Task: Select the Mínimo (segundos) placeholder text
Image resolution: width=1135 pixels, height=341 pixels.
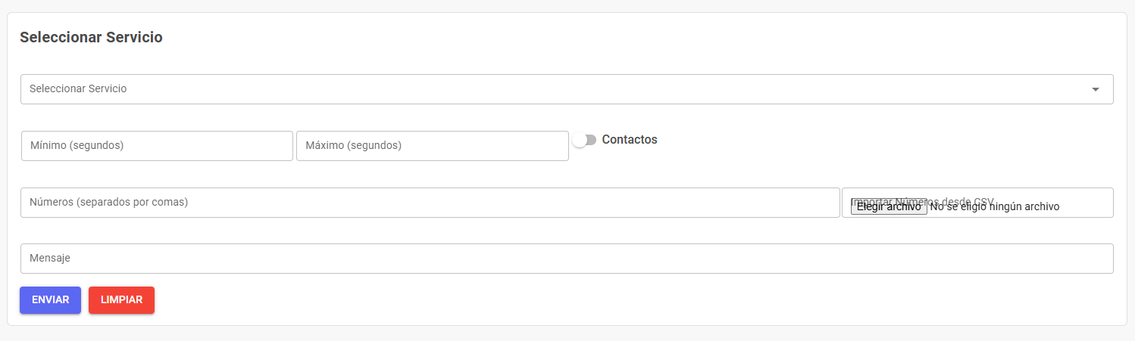Action: point(77,145)
